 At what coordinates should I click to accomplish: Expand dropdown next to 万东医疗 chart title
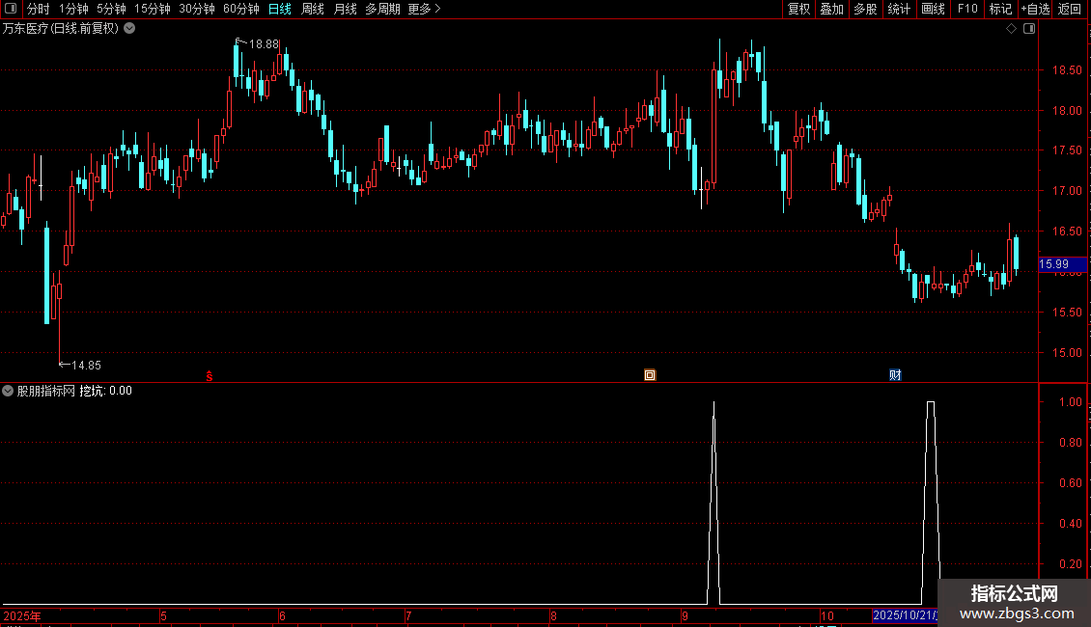click(x=129, y=29)
